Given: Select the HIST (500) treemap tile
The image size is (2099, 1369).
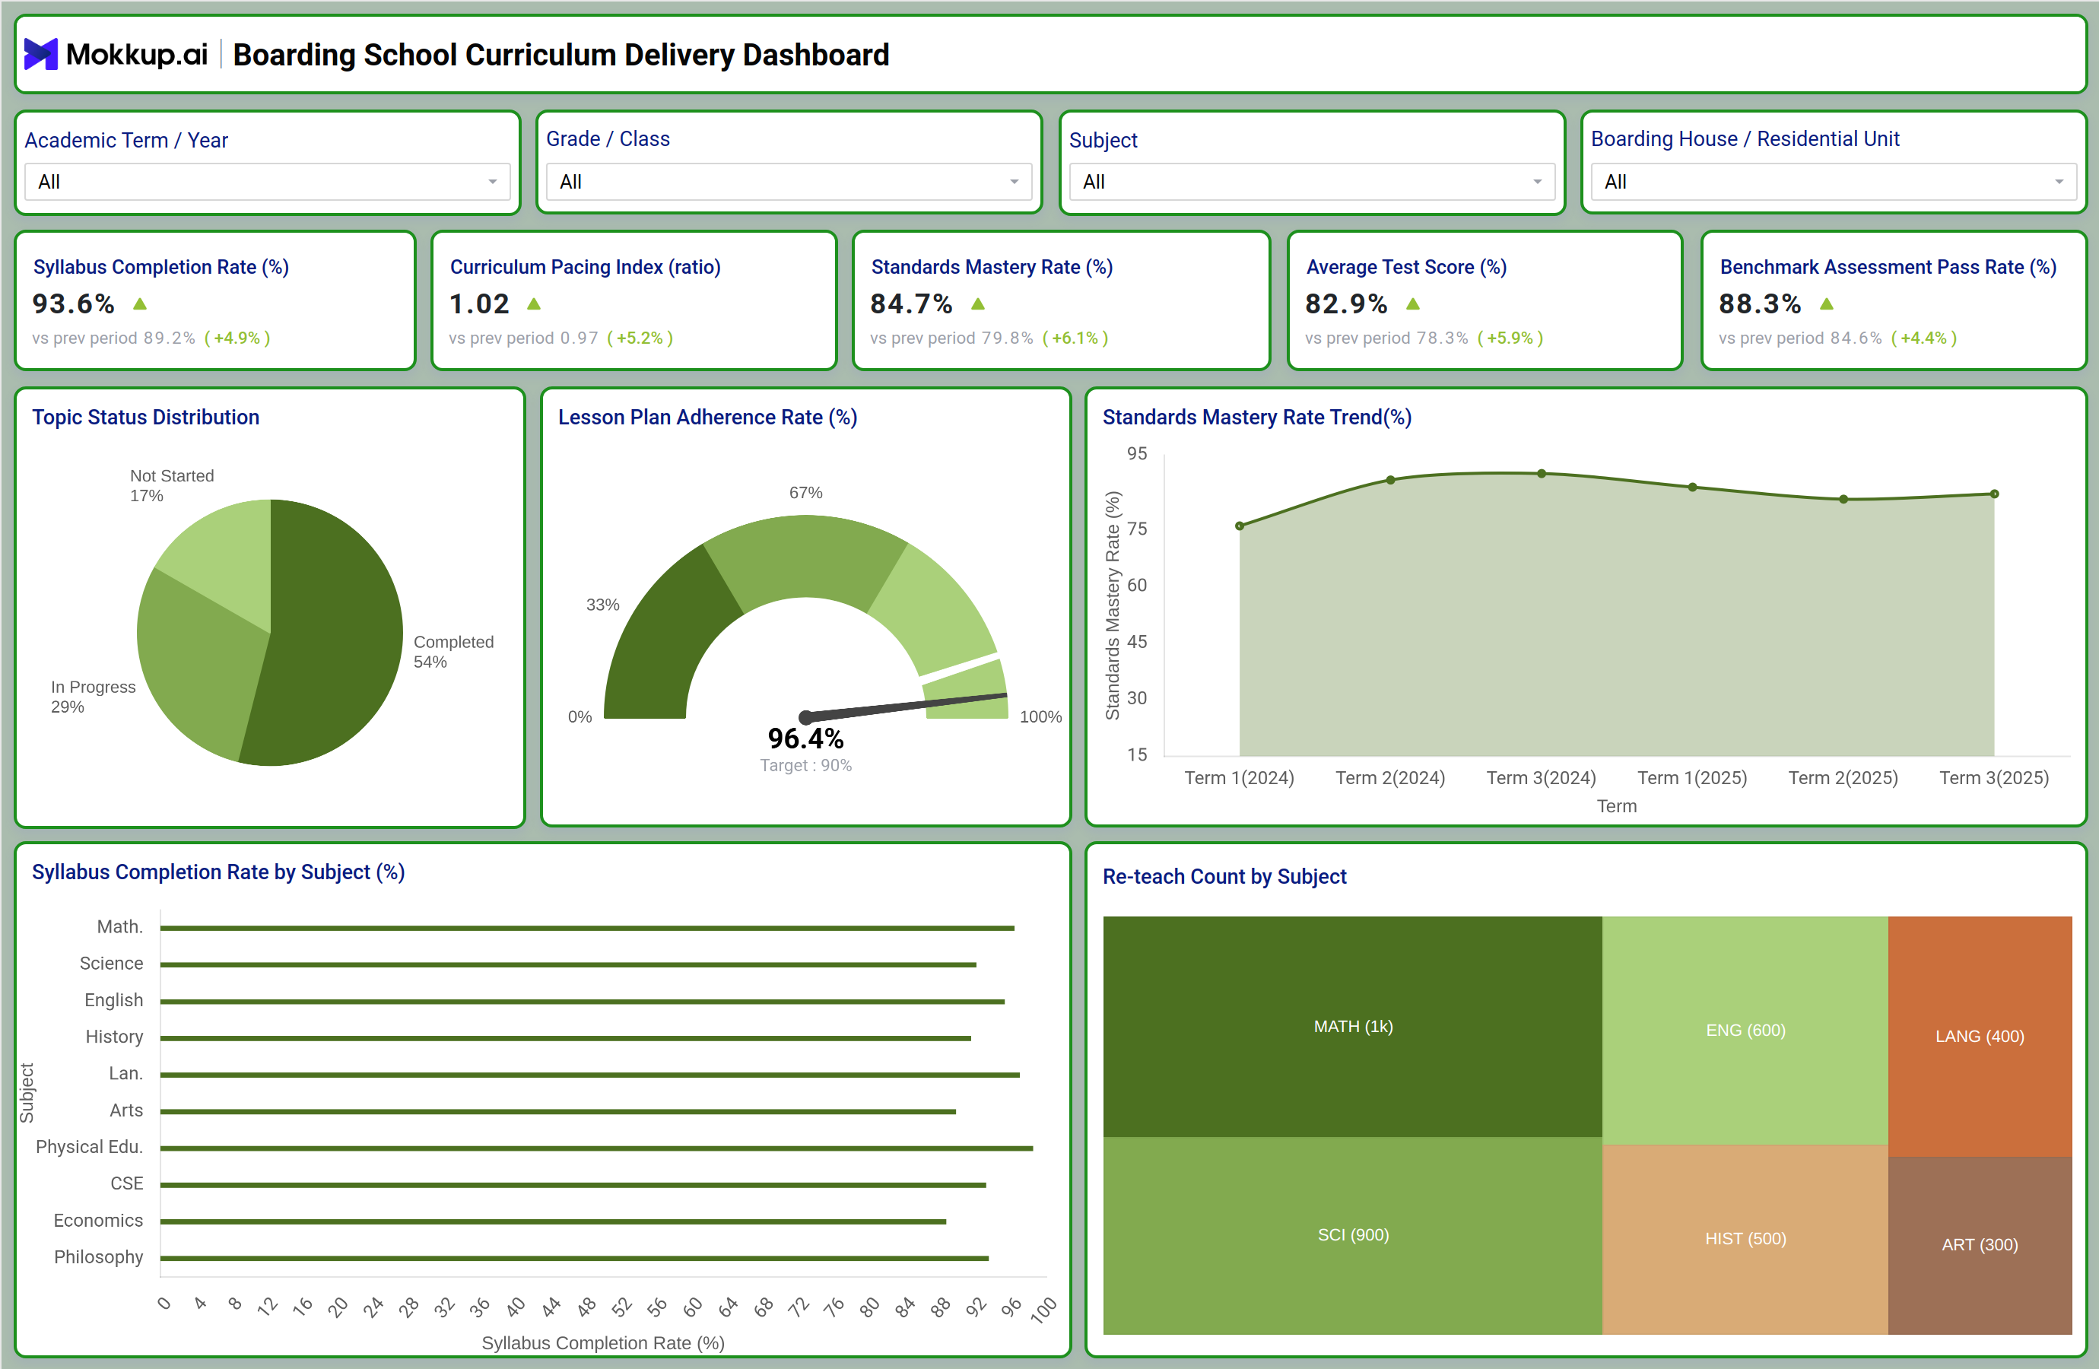Looking at the screenshot, I should click(1745, 1240).
